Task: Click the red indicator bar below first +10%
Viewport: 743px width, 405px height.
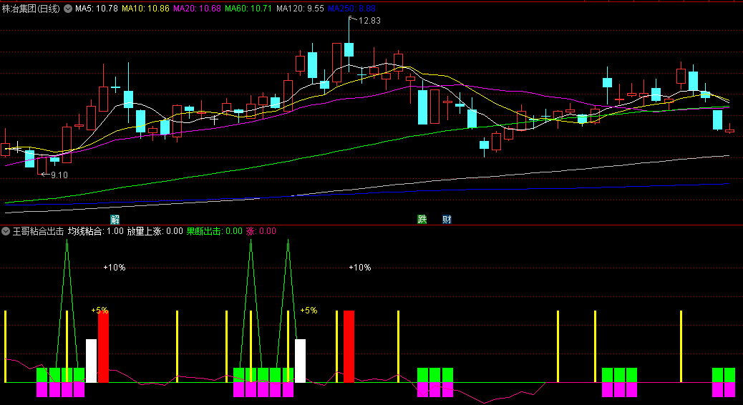Action: tap(103, 347)
